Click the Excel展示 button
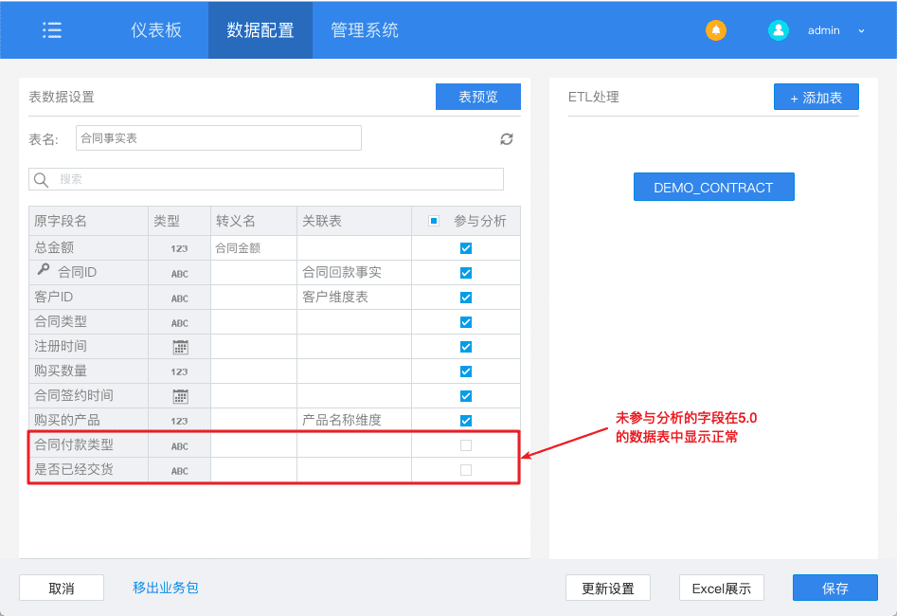 [722, 588]
